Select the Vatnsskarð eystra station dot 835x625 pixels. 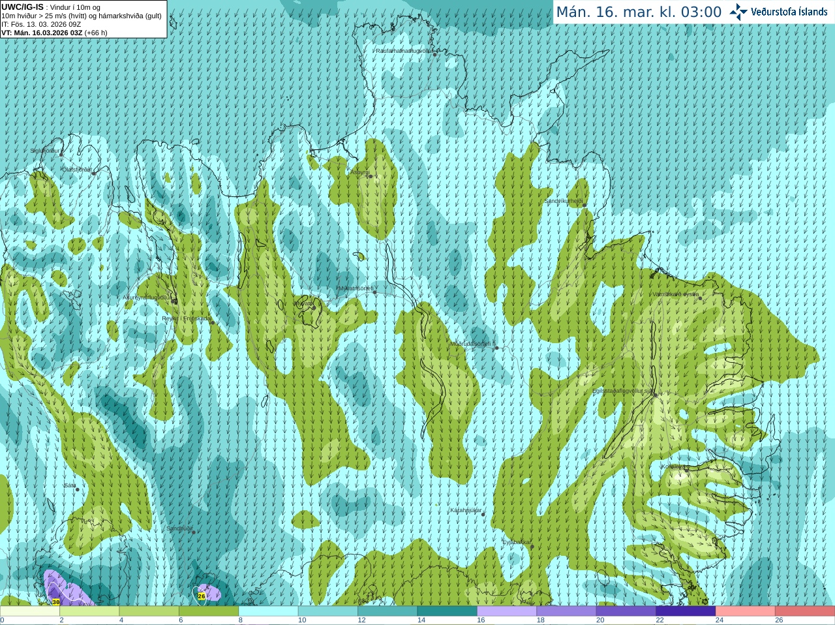click(700, 298)
